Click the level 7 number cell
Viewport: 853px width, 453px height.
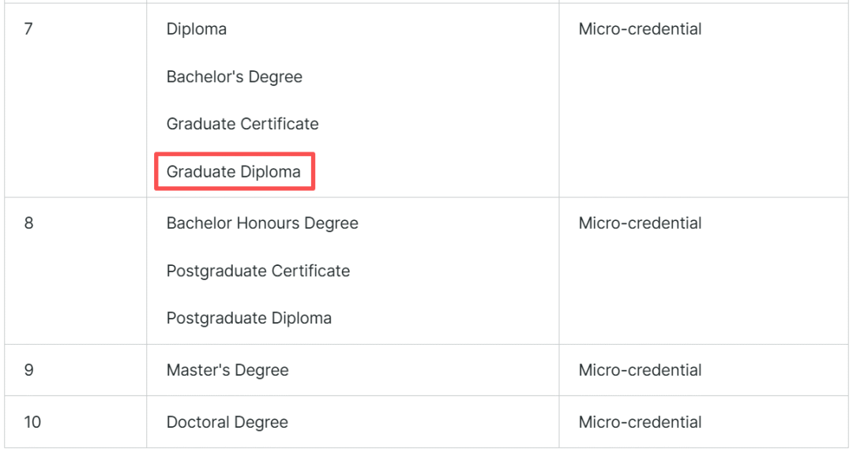click(28, 29)
